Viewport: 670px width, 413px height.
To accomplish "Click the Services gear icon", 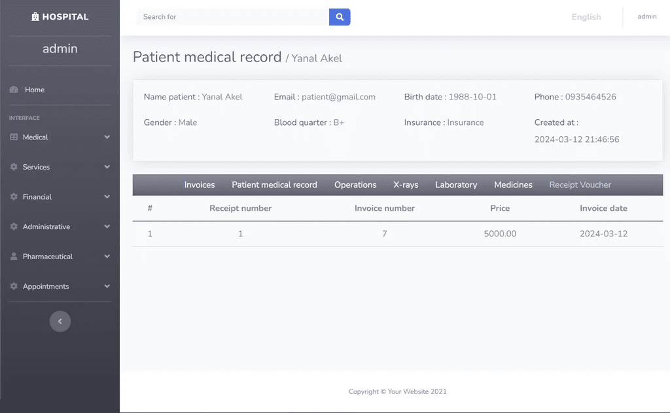I will tap(14, 167).
